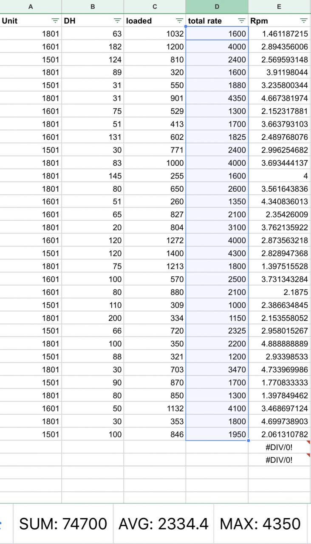Screen dimensions: 311x544
Task: Select column C header
Action: [155, 7]
